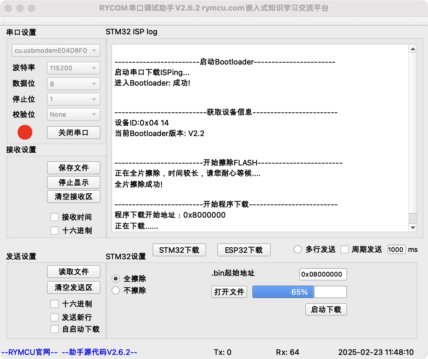The height and width of the screenshot is (359, 428).
Task: Enable the 自启动下载 option
Action: pyautogui.click(x=55, y=329)
